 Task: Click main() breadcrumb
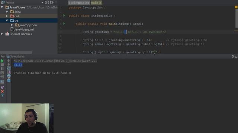tap(96, 3)
